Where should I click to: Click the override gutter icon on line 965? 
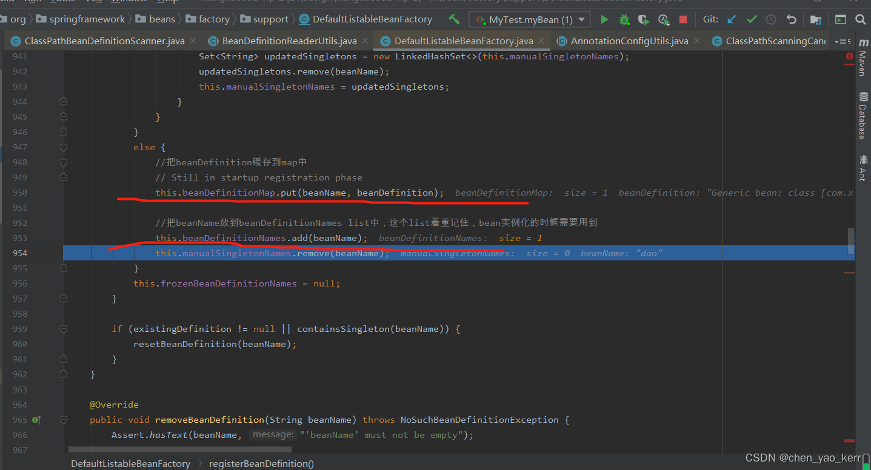point(36,420)
